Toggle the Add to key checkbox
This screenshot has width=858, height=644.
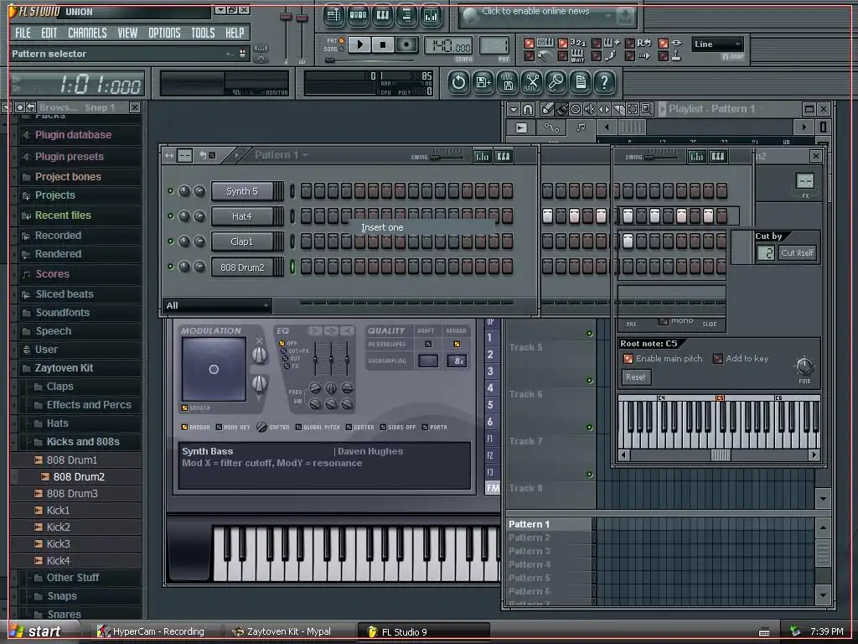click(718, 359)
